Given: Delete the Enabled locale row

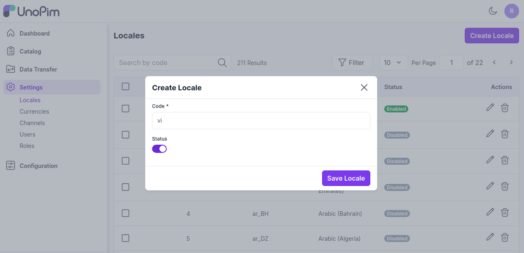Looking at the screenshot, I should click(505, 108).
